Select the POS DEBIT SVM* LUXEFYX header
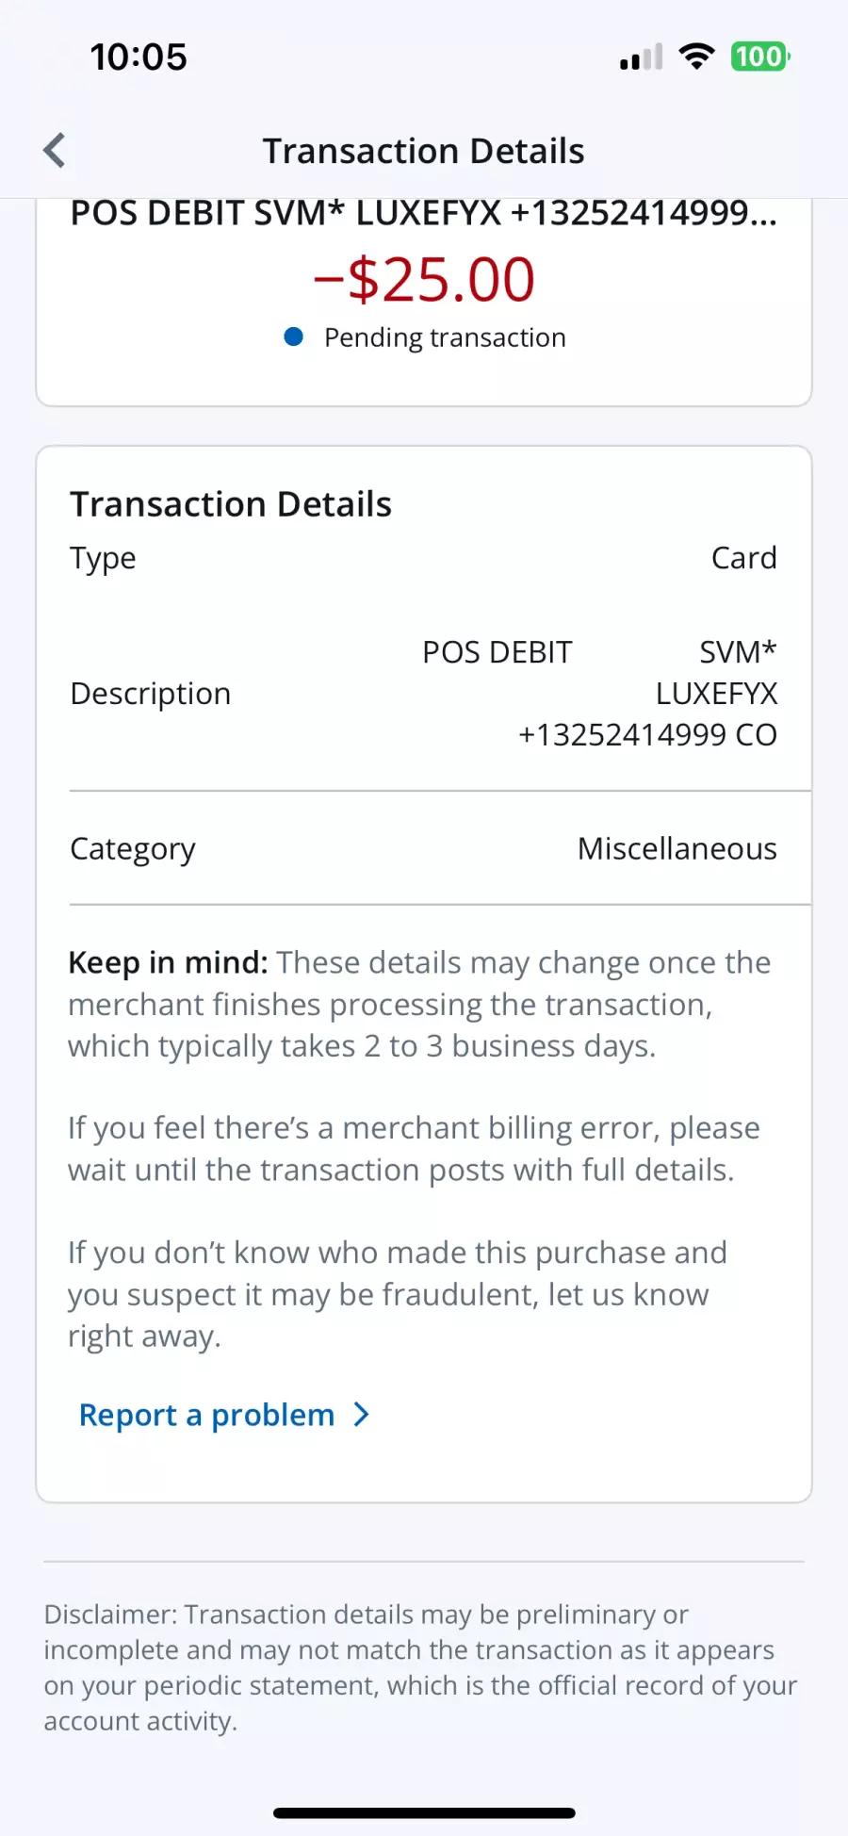Screen dimensions: 848x1836 (x=423, y=214)
